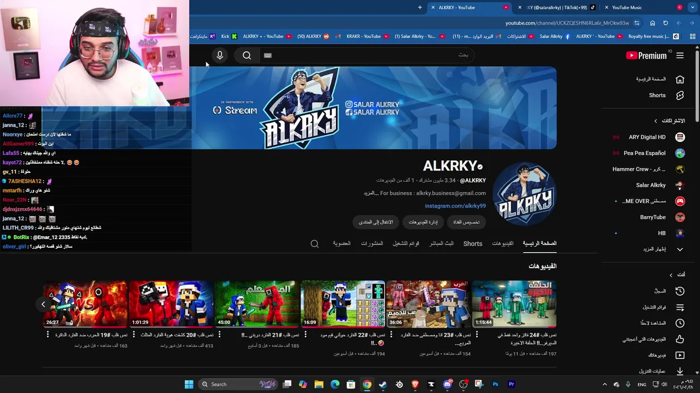The width and height of the screenshot is (700, 393).
Task: Click the customize channel button
Action: pos(466,222)
